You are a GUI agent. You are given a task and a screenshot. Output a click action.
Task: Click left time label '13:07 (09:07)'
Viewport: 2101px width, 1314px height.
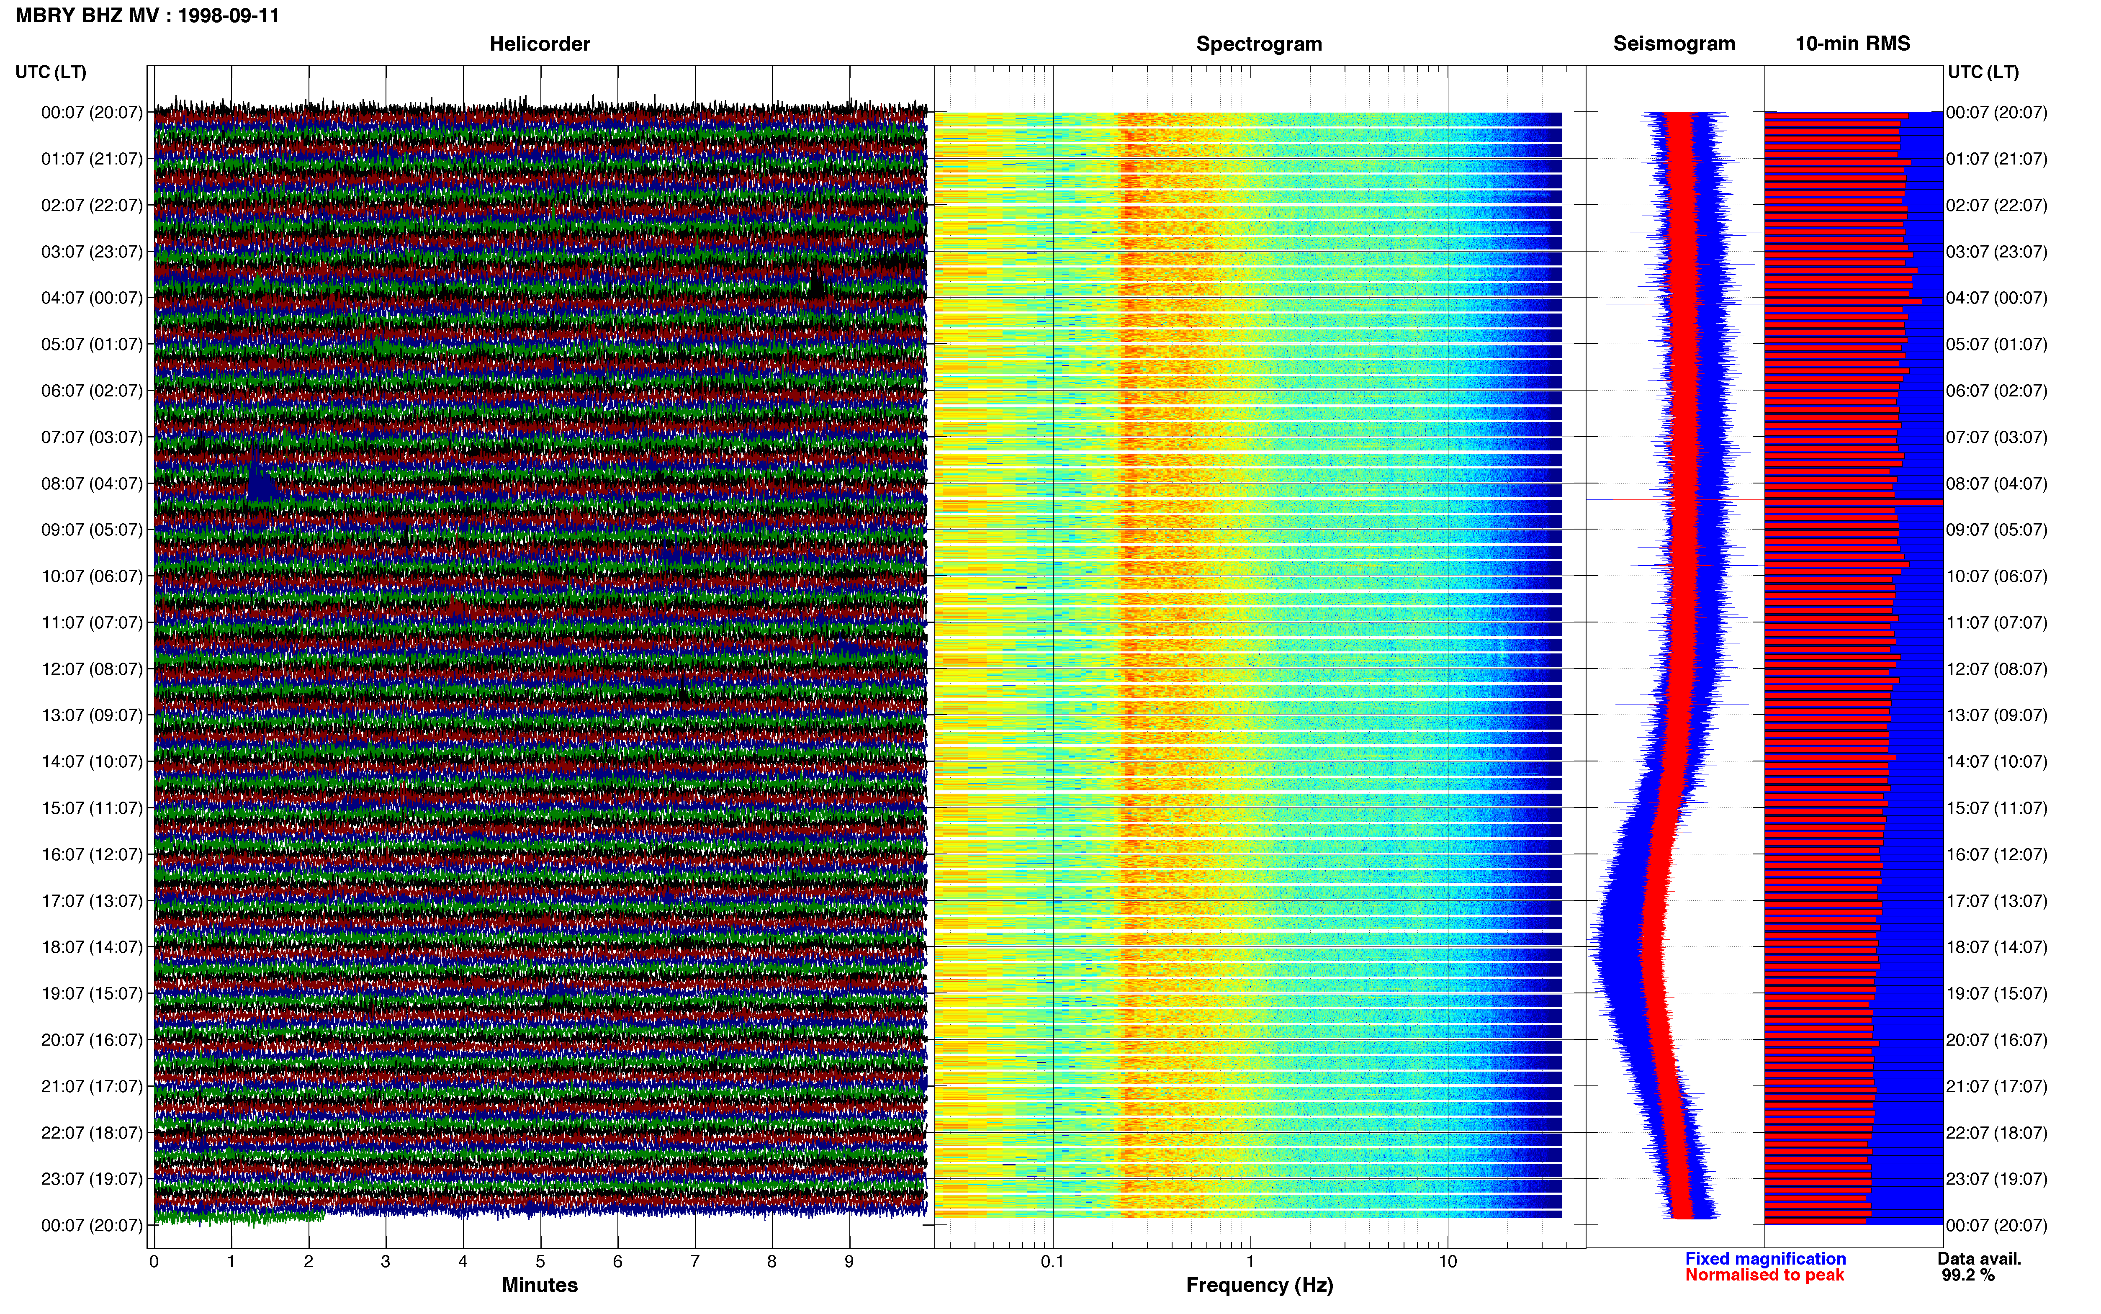point(92,715)
